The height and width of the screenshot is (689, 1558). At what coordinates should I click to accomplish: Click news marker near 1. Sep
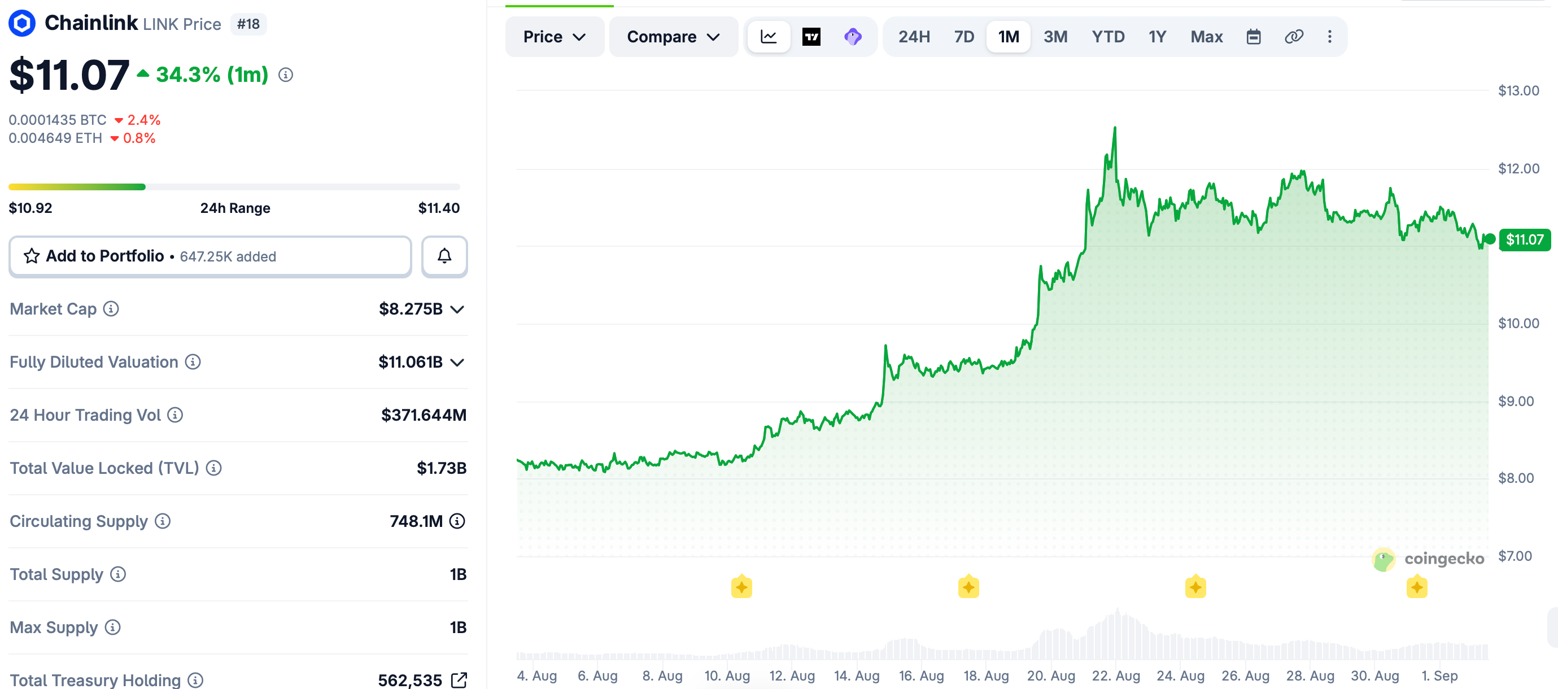tap(1416, 587)
